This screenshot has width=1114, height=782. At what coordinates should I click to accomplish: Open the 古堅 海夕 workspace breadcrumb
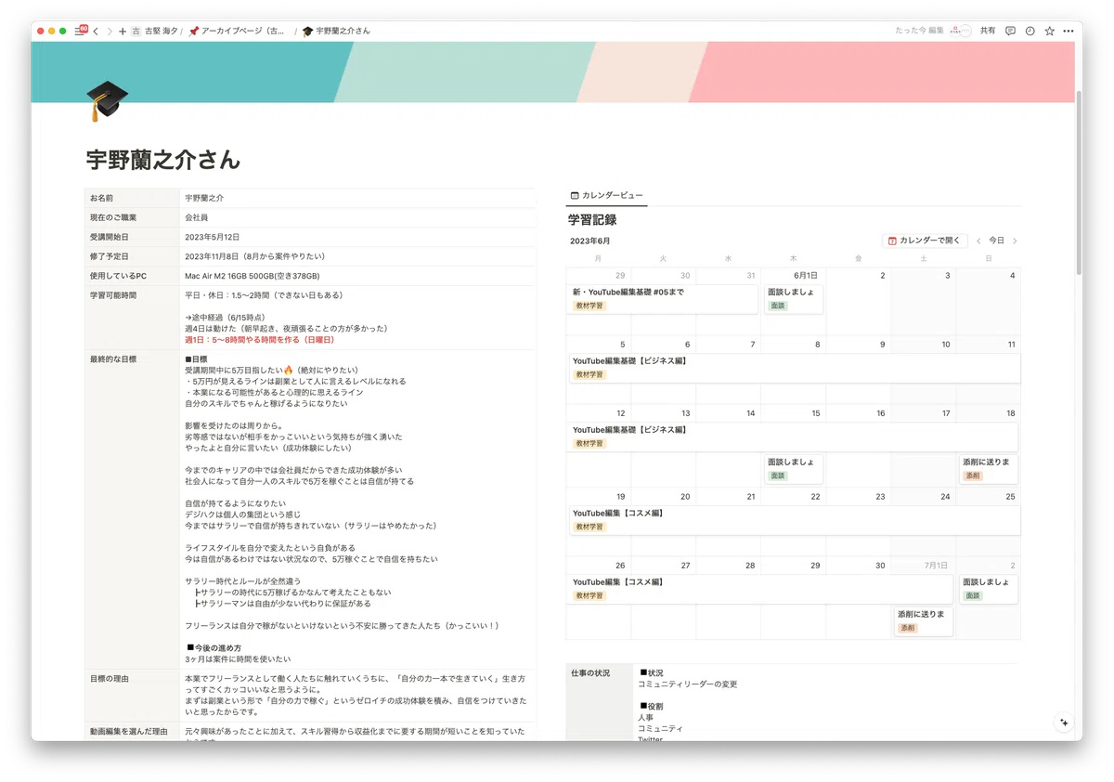(155, 31)
